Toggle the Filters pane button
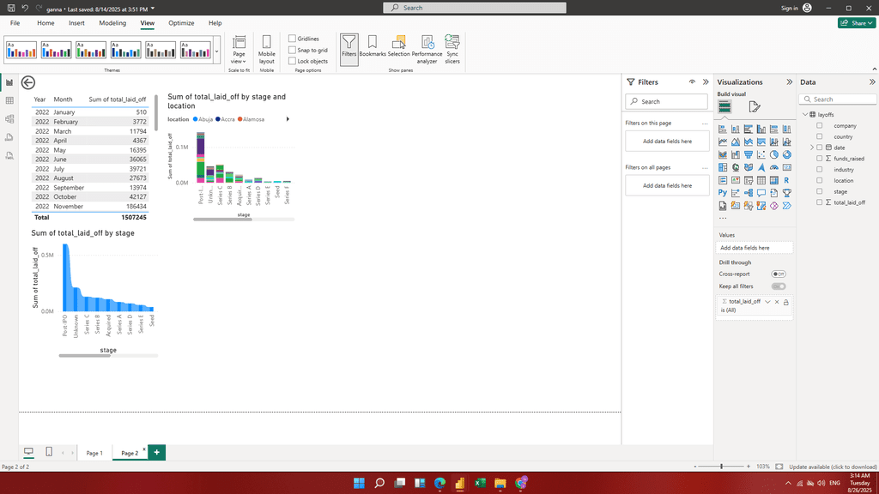Viewport: 879px width, 494px height. pos(349,49)
